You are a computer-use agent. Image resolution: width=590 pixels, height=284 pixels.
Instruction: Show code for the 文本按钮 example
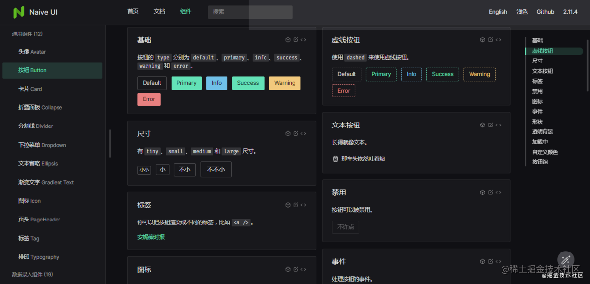(x=498, y=125)
